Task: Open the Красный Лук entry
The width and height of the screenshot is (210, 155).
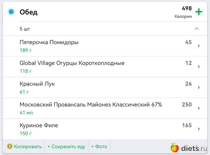Action: pos(37,84)
